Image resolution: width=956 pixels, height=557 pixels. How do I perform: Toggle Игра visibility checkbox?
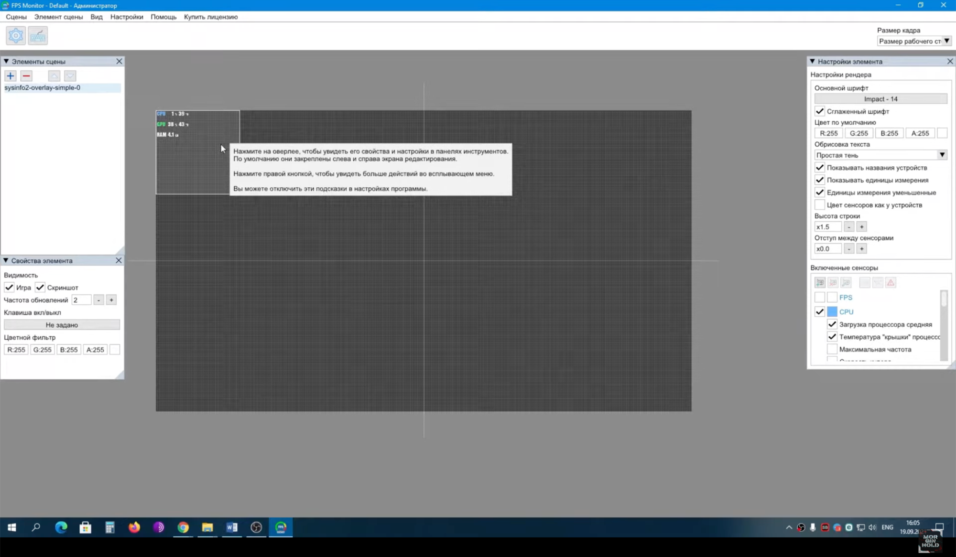click(x=9, y=287)
